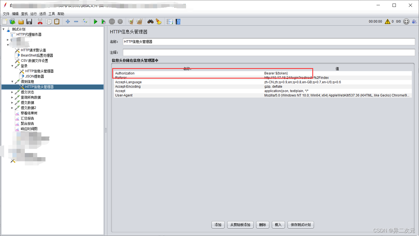This screenshot has width=419, height=236.
Task: Select 聚合报告 listener
Action: (x=27, y=124)
